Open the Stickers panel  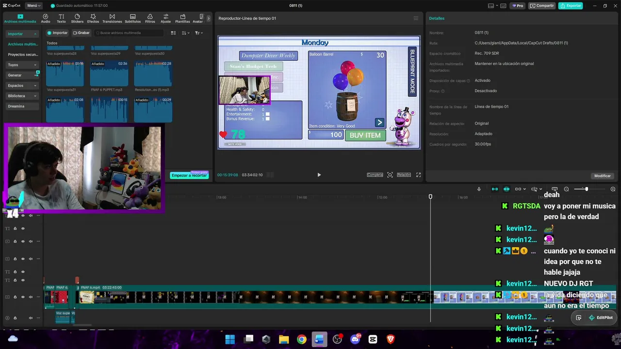click(77, 18)
